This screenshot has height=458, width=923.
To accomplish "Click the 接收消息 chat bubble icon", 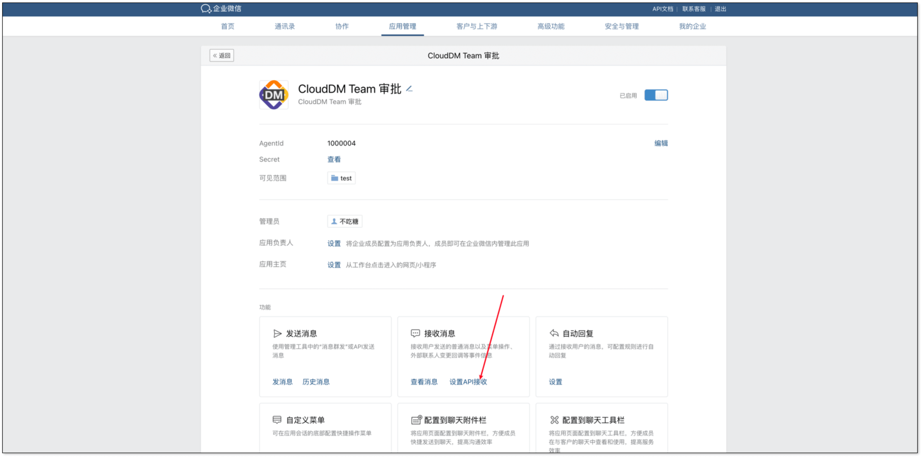I will (x=415, y=334).
